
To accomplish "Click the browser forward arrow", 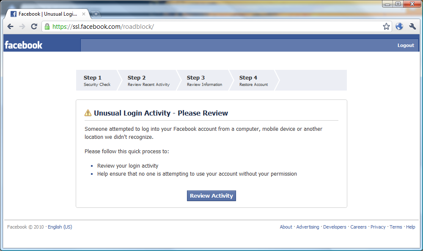I will (x=22, y=26).
